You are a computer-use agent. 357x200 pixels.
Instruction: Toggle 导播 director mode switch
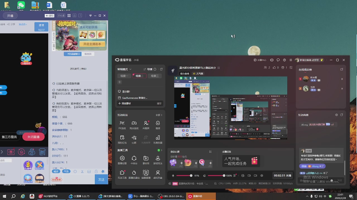click(x=148, y=69)
